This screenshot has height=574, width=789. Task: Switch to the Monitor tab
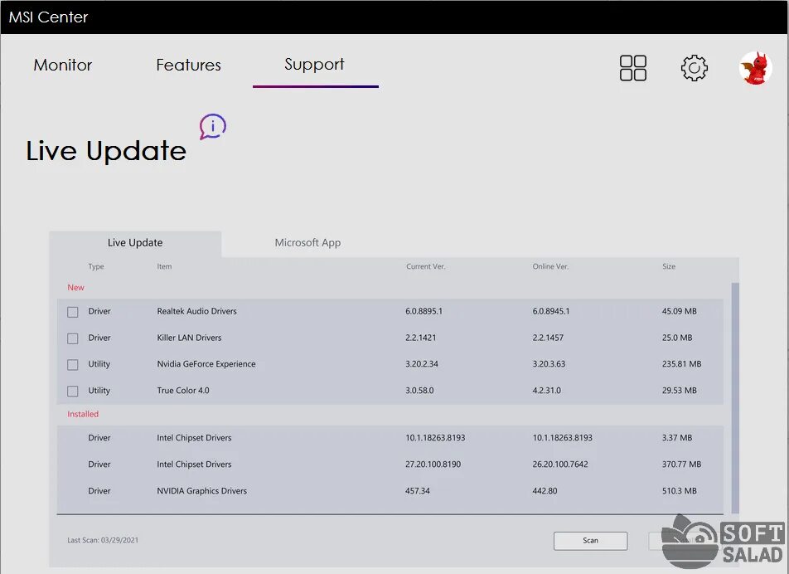coord(63,65)
